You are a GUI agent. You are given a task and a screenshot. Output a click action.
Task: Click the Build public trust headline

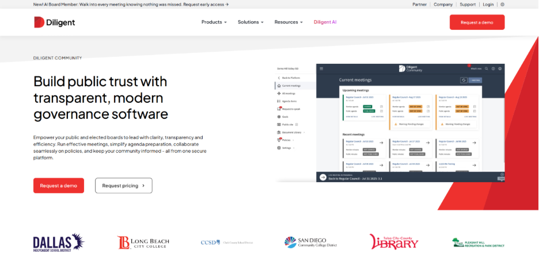[x=101, y=98]
